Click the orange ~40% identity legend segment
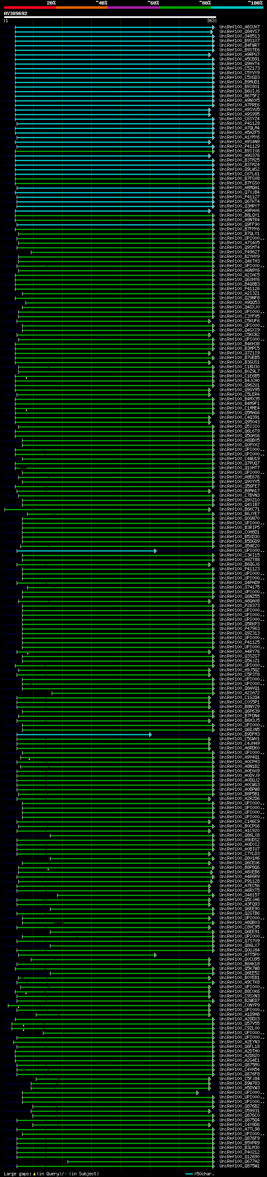 (x=82, y=8)
